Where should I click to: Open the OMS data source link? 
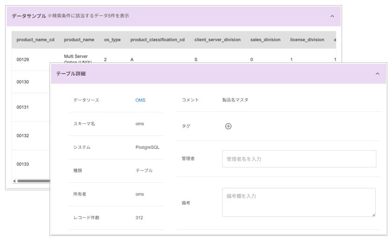pos(140,100)
